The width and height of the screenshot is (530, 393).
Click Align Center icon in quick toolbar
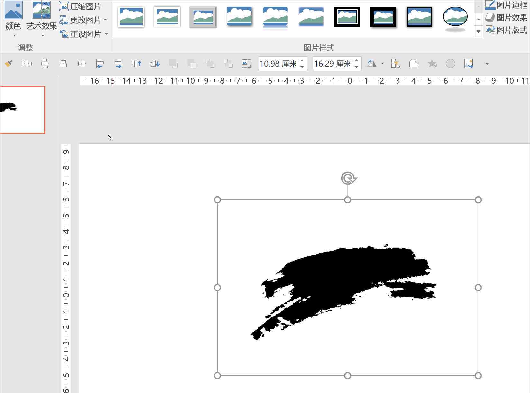82,64
